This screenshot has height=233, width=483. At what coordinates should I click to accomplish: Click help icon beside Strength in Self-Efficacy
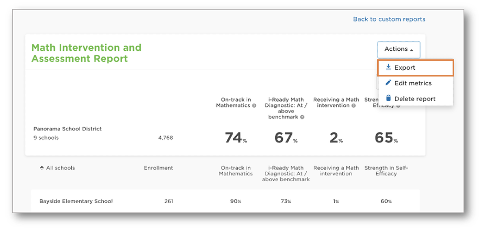pyautogui.click(x=398, y=106)
